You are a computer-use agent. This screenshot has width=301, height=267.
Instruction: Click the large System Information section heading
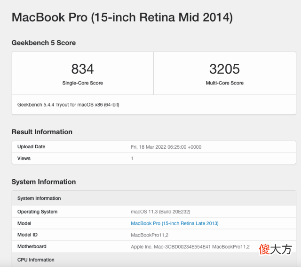[x=44, y=182]
